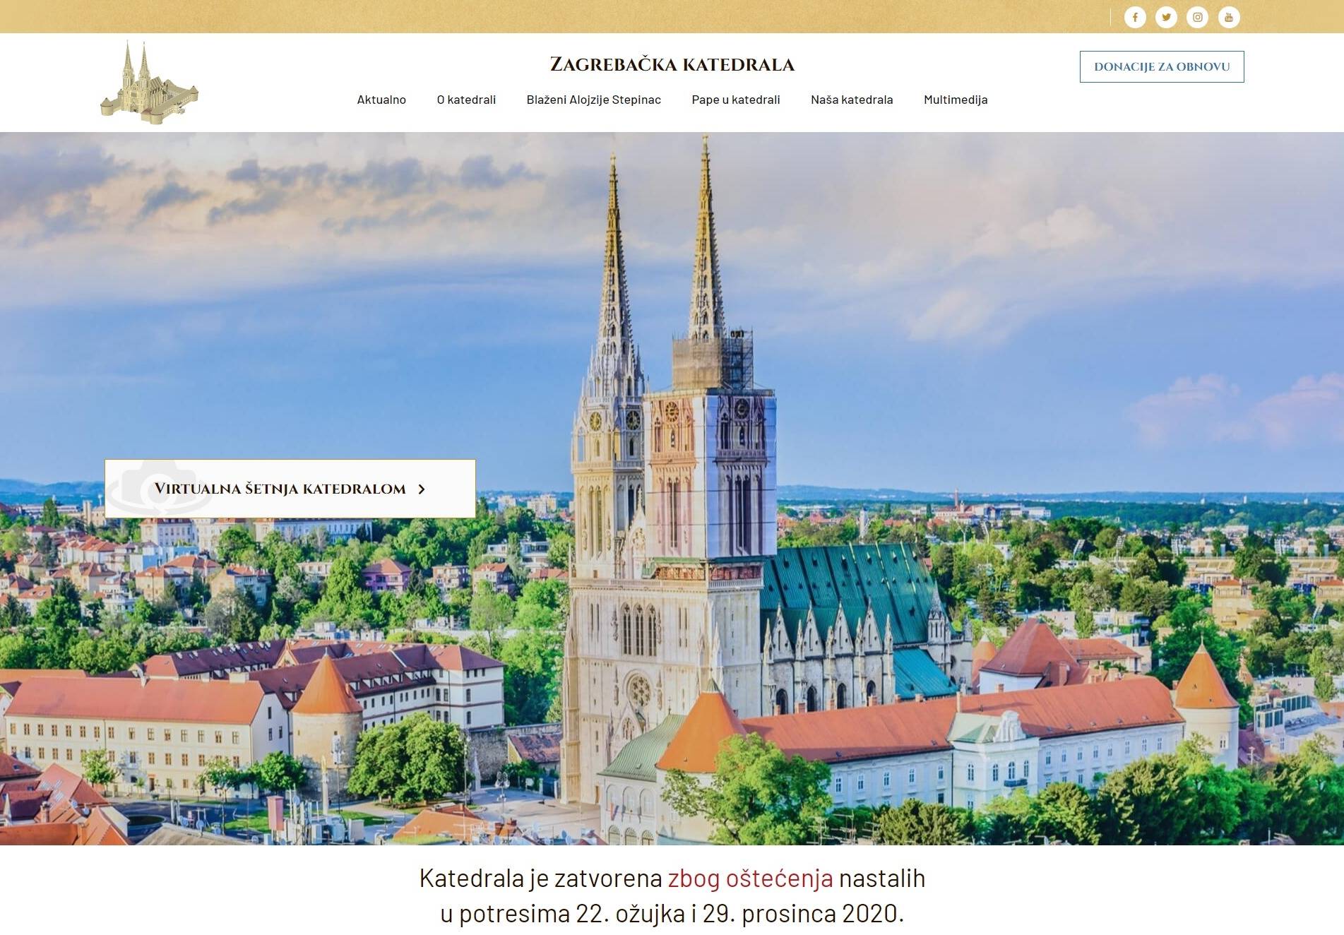Open Pape u katedrali menu
This screenshot has width=1344, height=935.
click(736, 100)
